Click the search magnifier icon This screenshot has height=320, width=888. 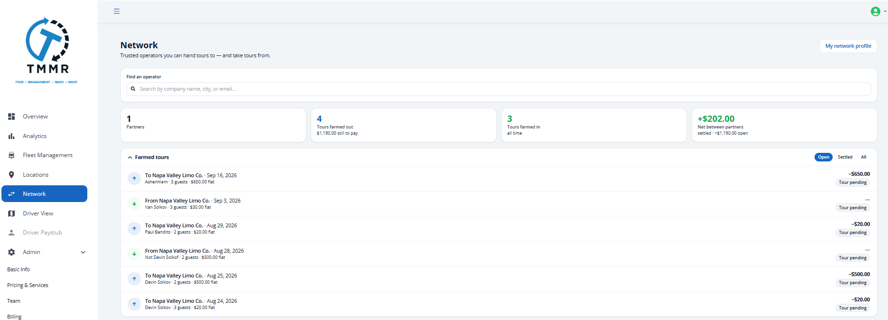click(x=133, y=89)
